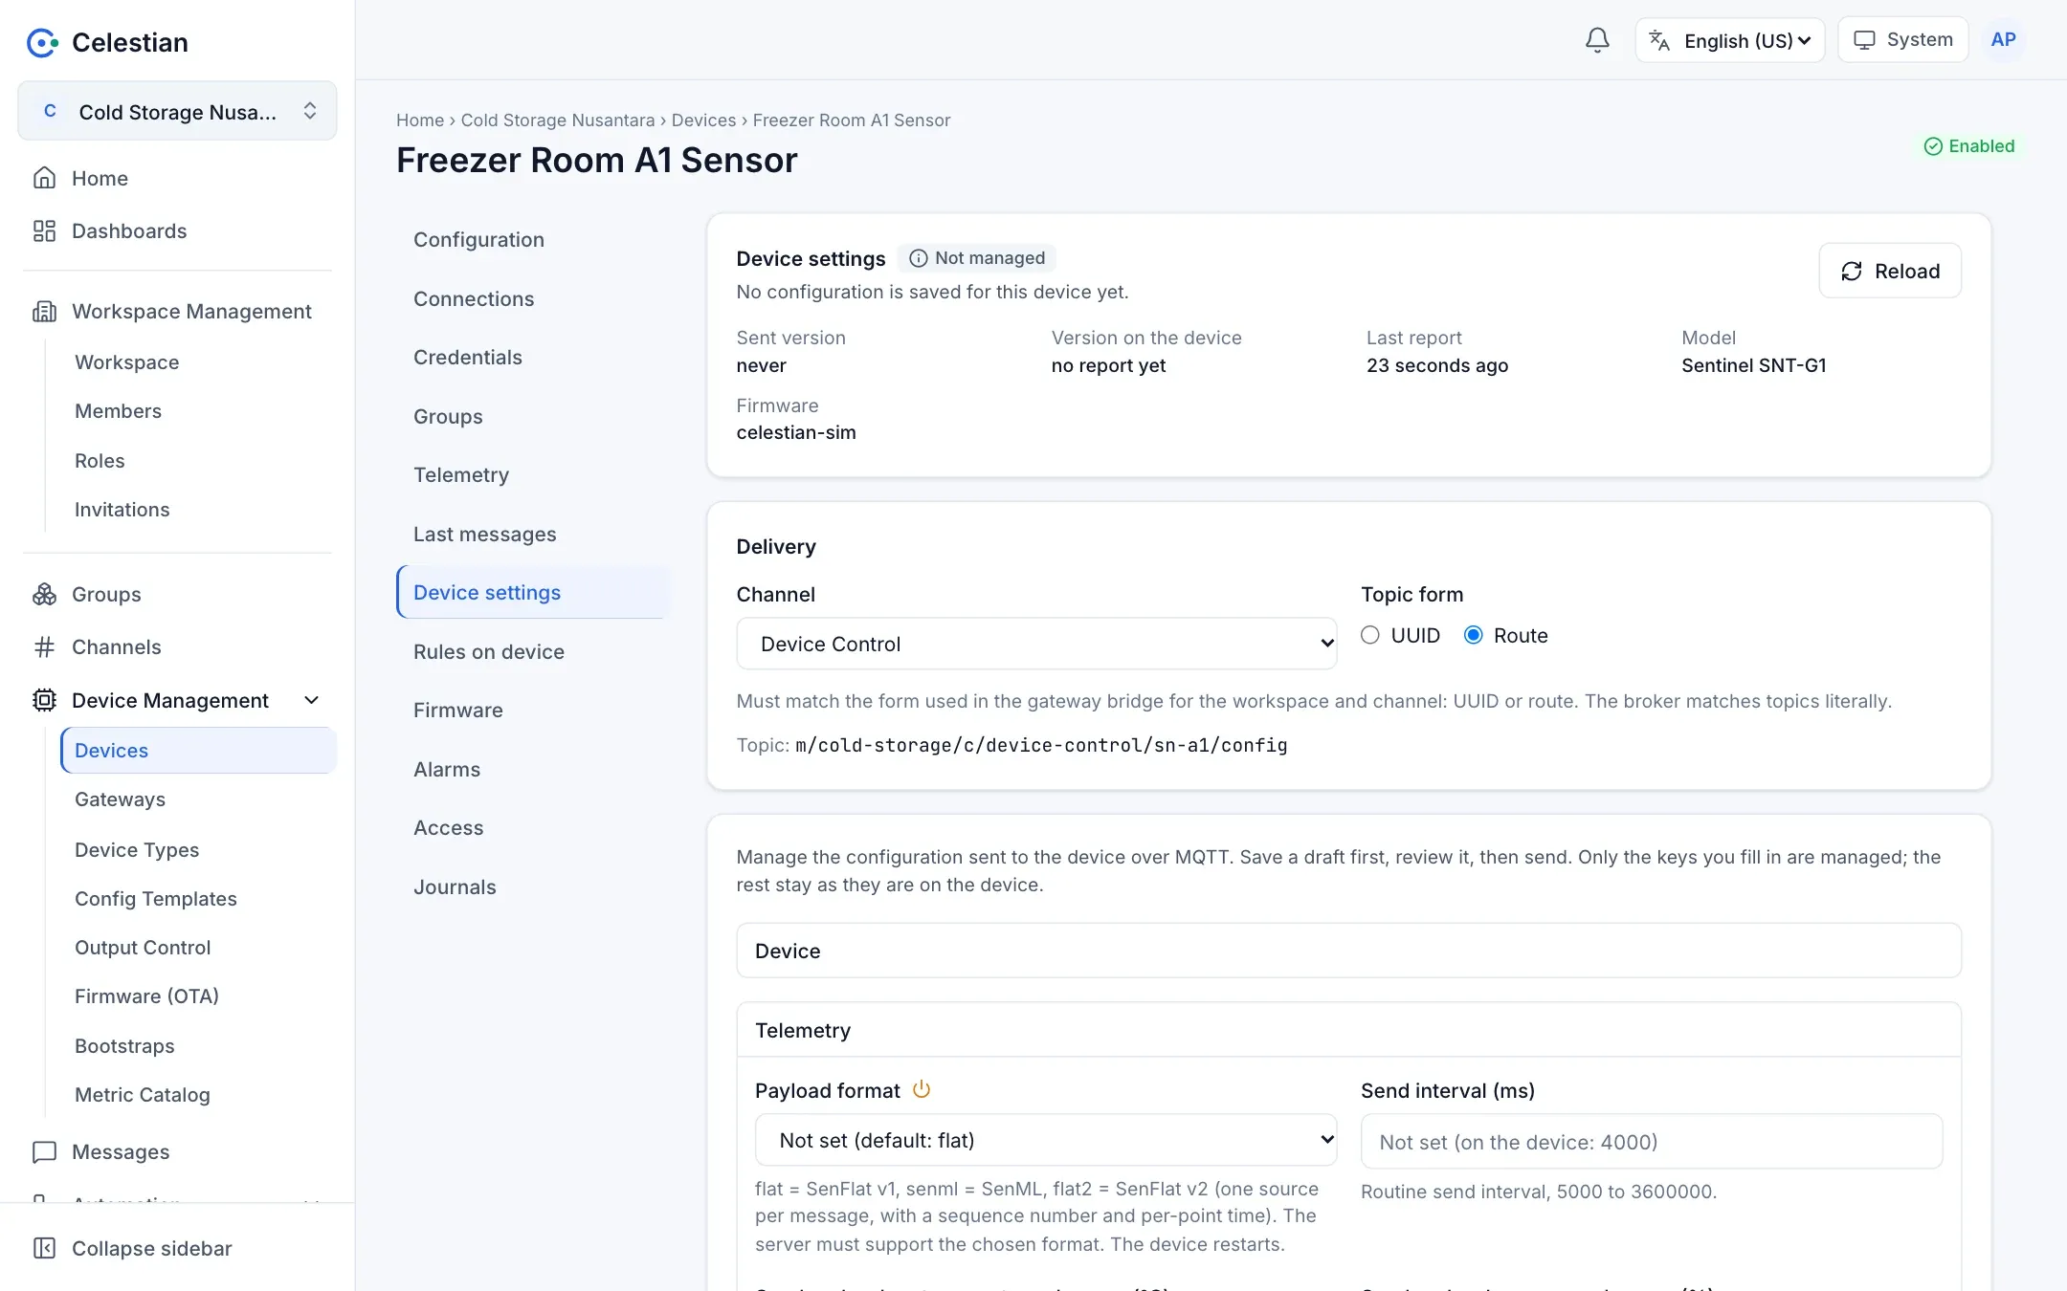The height and width of the screenshot is (1291, 2067).
Task: Switch to the Configuration tab
Action: (x=478, y=240)
